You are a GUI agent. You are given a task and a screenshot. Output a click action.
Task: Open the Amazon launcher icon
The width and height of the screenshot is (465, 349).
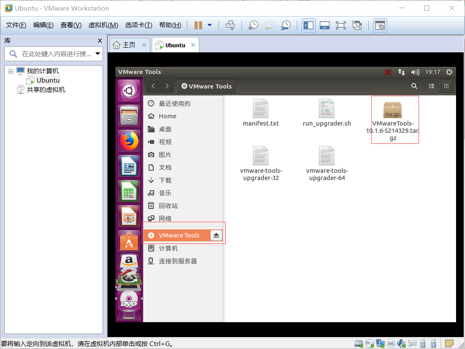click(129, 261)
